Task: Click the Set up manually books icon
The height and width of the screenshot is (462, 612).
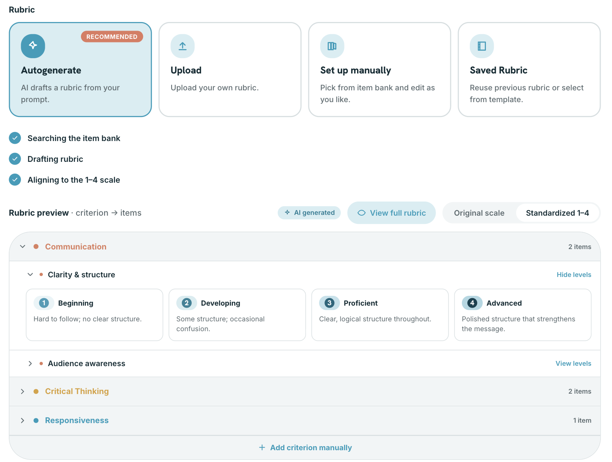Action: pos(332,46)
